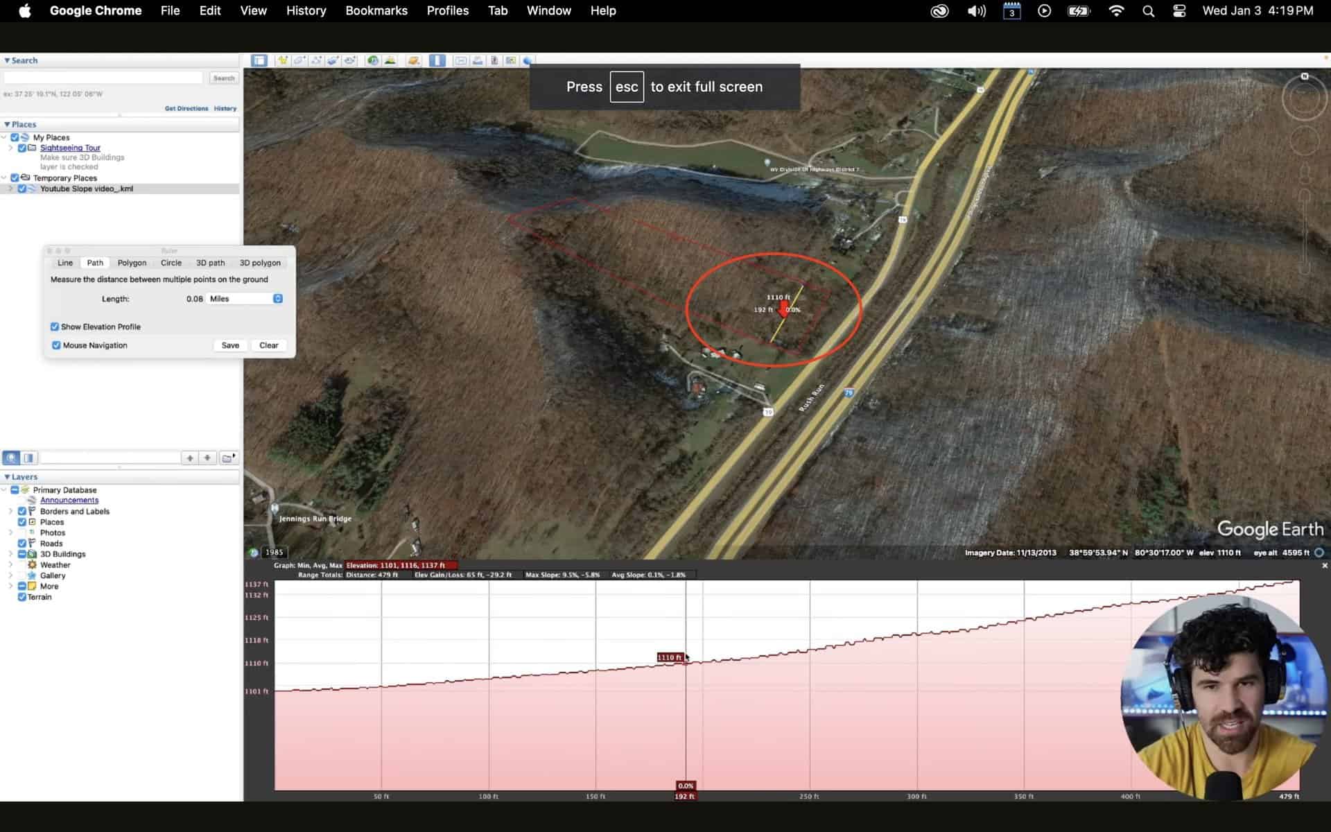Click the Search button
The height and width of the screenshot is (832, 1331).
pos(224,78)
